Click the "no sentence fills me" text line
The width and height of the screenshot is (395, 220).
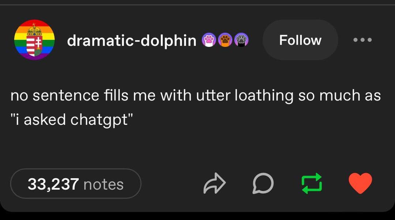(195, 96)
